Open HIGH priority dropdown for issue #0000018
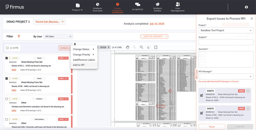Screen dimensions: 256x130 coord(63,58)
